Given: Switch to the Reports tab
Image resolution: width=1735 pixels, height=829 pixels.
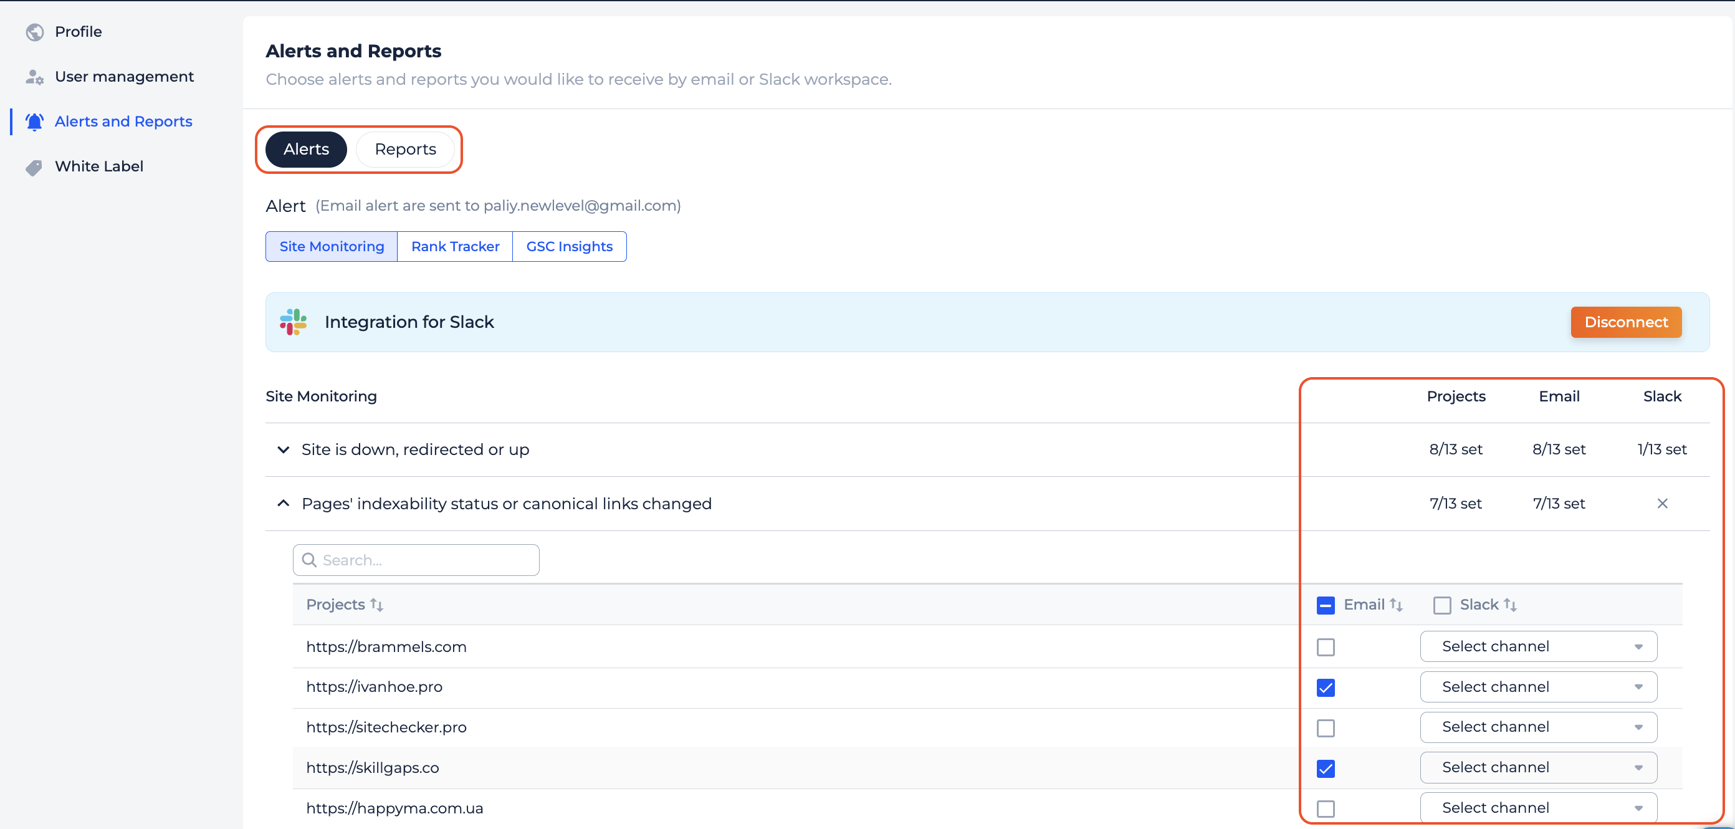Looking at the screenshot, I should 406,150.
